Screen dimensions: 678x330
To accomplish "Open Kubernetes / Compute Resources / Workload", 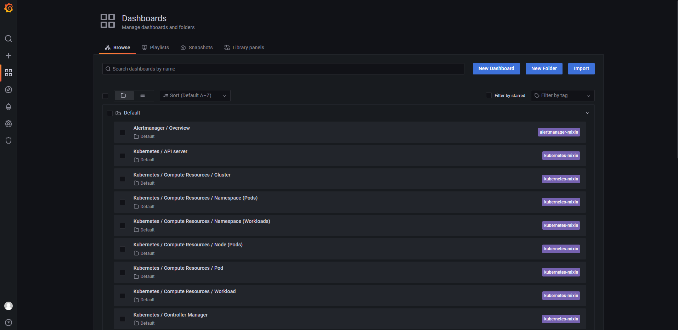I will pyautogui.click(x=185, y=291).
